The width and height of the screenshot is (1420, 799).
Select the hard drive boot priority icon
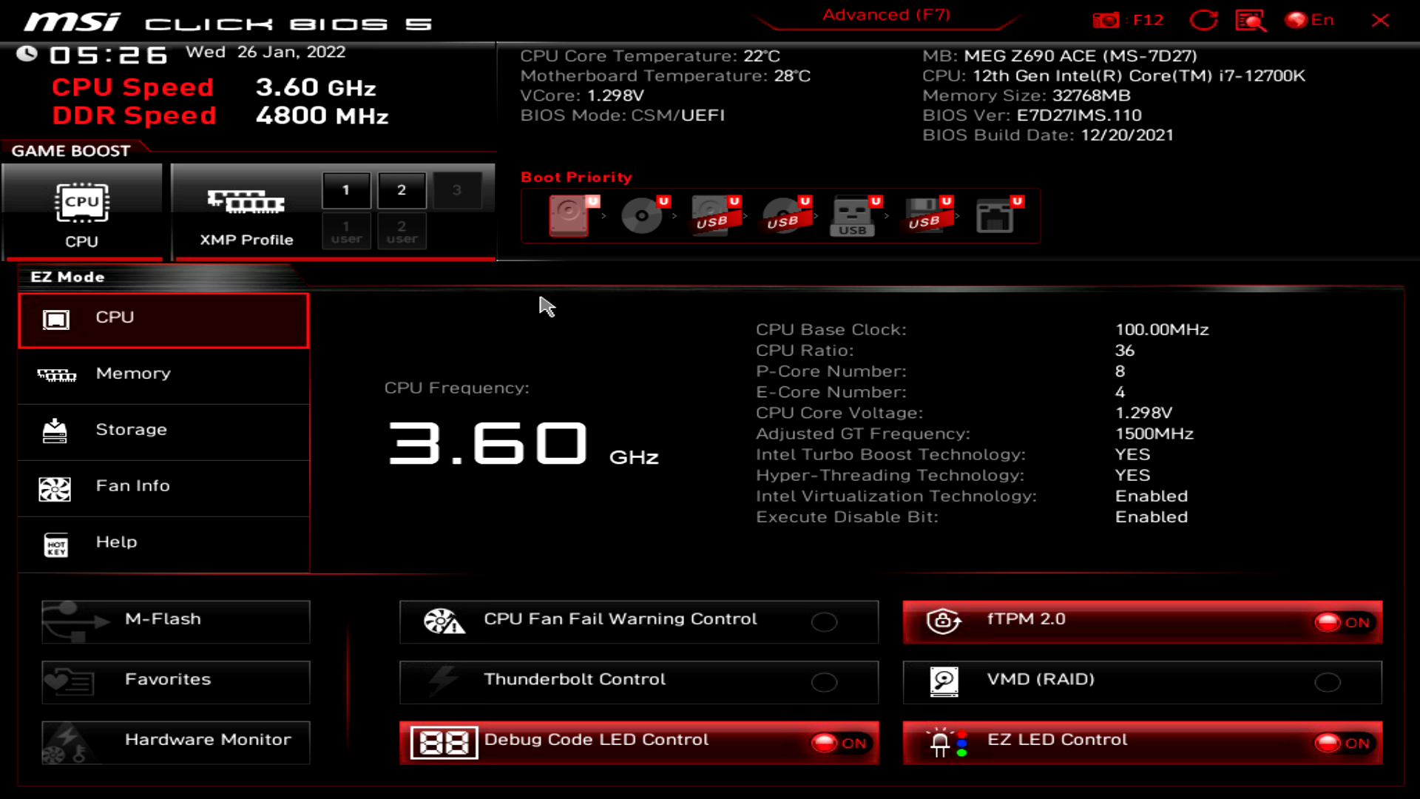tap(569, 216)
